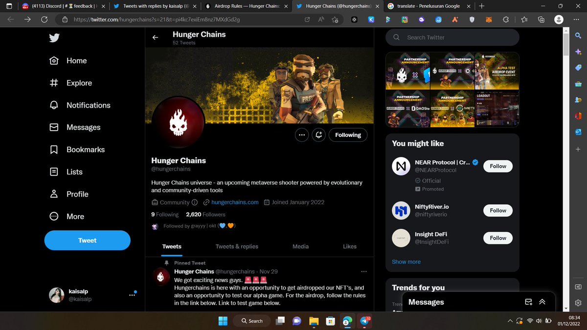
Task: Follow Insight DeFi
Action: click(x=498, y=238)
